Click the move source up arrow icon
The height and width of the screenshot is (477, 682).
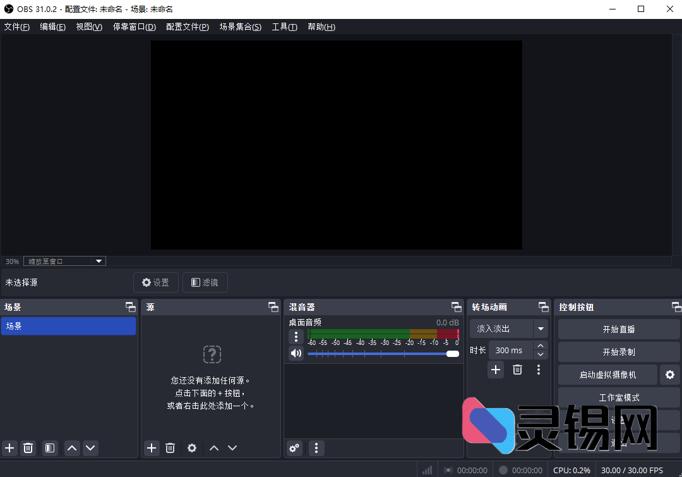(214, 448)
